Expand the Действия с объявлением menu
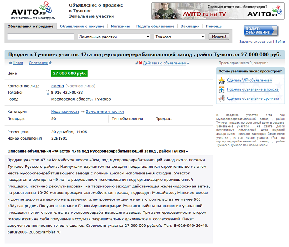This screenshot has width=289, height=247. [166, 63]
